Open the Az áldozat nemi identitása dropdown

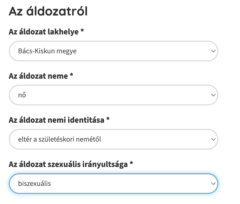coord(114,139)
